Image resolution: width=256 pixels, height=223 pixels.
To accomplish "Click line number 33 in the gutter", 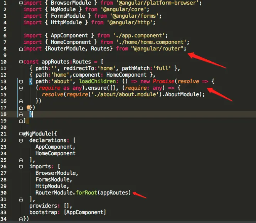I will (x=3, y=212).
